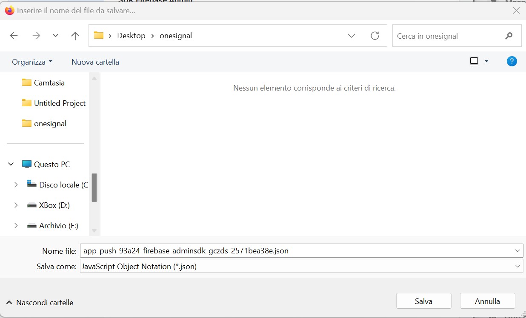
Task: Open the Help question mark icon
Action: (x=512, y=61)
